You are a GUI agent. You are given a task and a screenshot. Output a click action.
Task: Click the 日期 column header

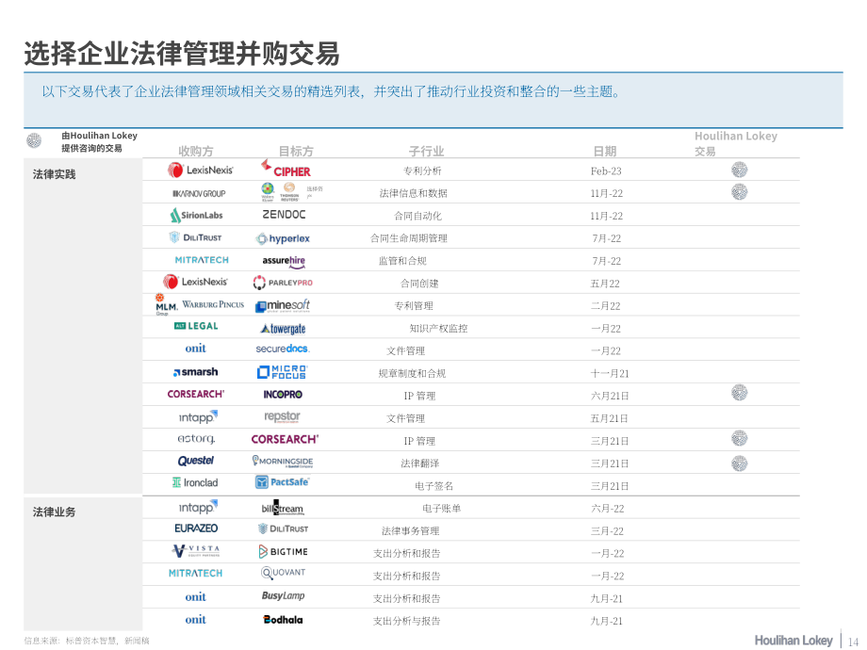tap(605, 151)
